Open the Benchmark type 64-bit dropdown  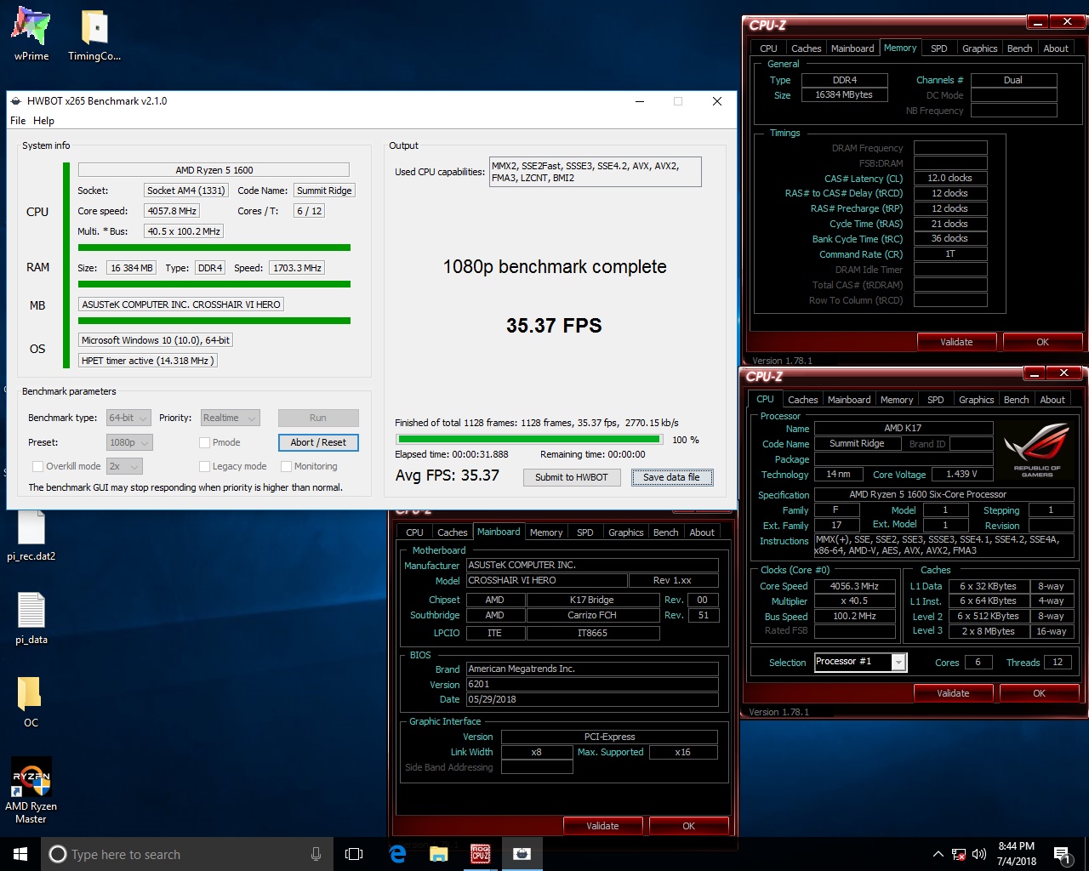[x=128, y=418]
